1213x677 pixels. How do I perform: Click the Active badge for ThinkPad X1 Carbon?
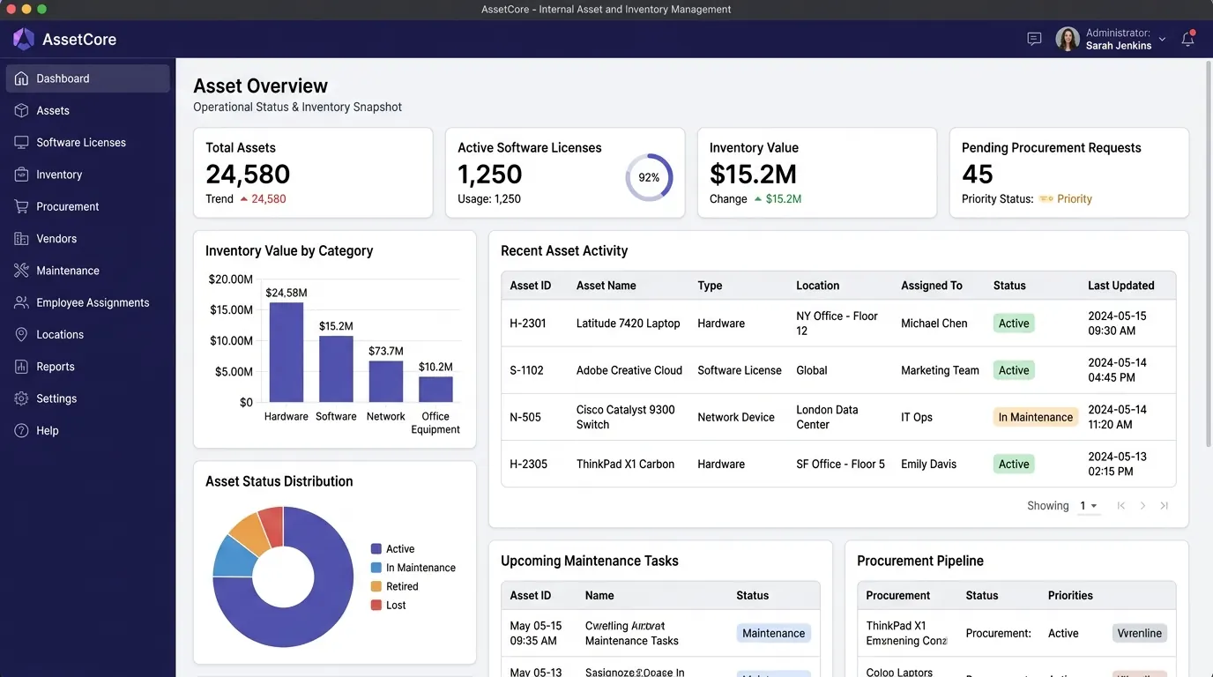click(x=1014, y=464)
